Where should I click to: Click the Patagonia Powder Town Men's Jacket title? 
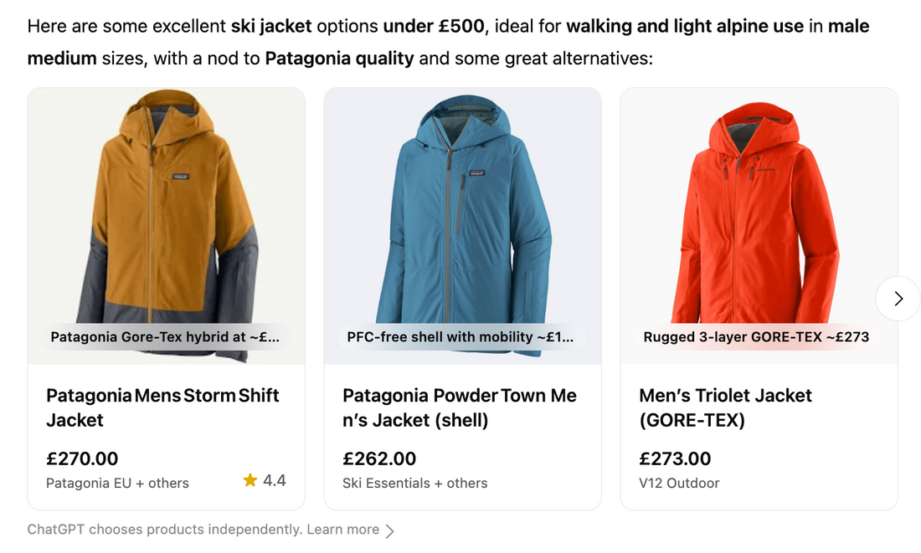click(460, 407)
